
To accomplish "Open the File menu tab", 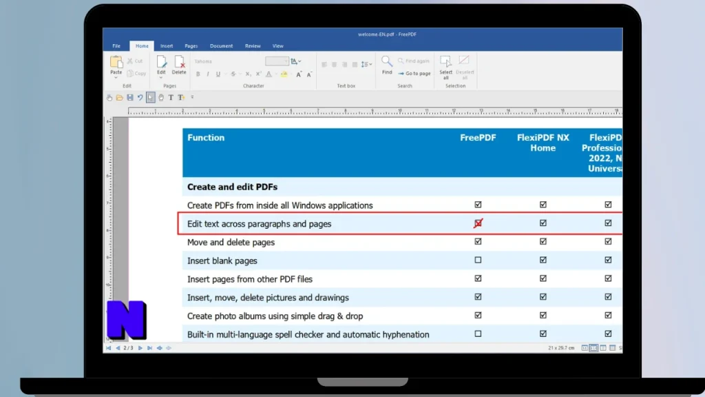I will (x=116, y=46).
